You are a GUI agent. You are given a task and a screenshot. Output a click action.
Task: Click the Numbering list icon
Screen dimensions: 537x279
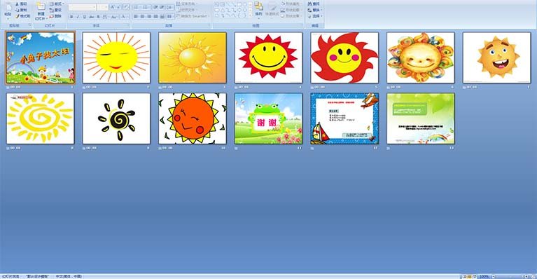coord(146,7)
